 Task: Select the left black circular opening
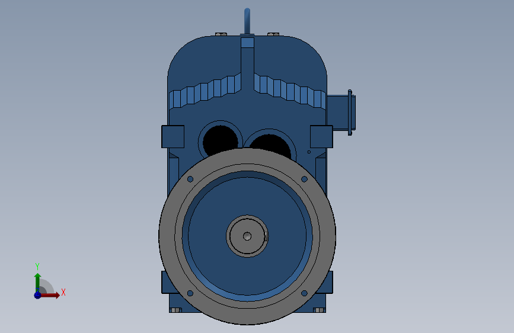coord(221,140)
